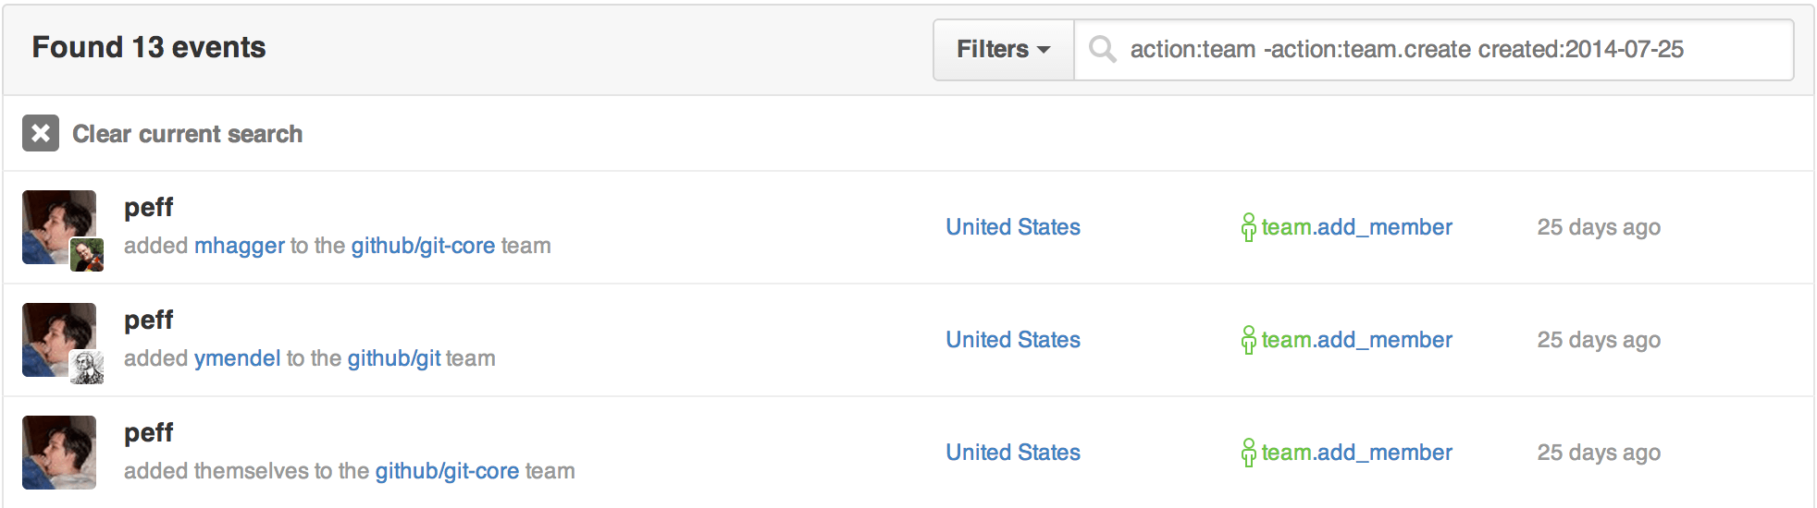Click peff's avatar in the first event
The image size is (1817, 508).
56,222
